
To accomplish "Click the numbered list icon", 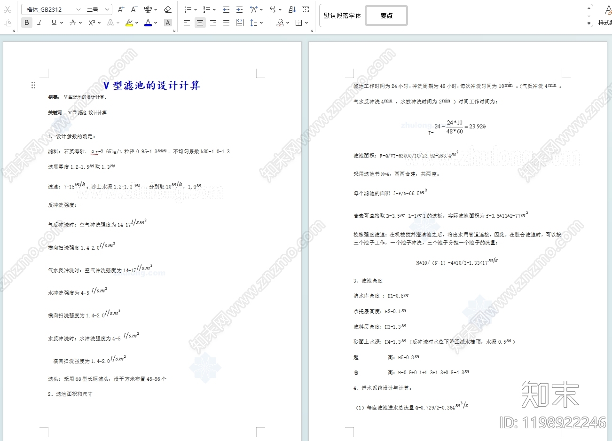I will coord(207,9).
